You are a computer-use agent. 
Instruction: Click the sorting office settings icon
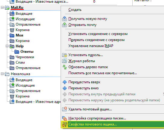point(65,118)
